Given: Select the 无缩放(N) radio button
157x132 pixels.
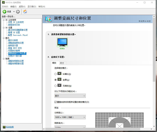Looking at the screenshot, I should coord(55,86).
